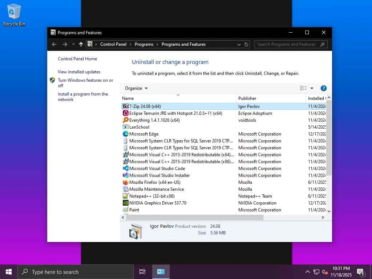The width and height of the screenshot is (372, 279).
Task: Sort by the Installed On column header
Action: pos(316,98)
